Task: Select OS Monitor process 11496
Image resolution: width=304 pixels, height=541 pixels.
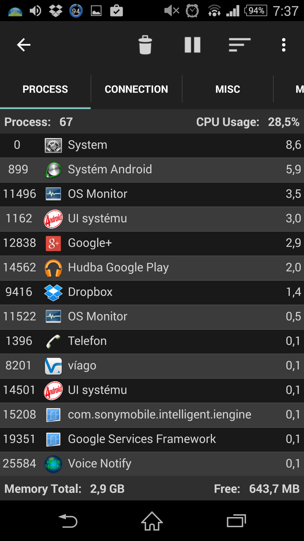Action: coord(152,194)
